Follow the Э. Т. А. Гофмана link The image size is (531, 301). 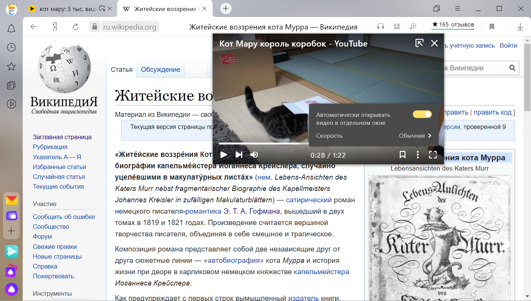coord(251,211)
